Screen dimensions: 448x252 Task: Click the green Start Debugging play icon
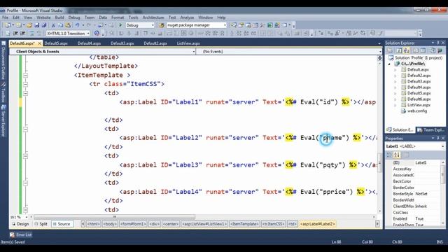pyautogui.click(x=120, y=25)
